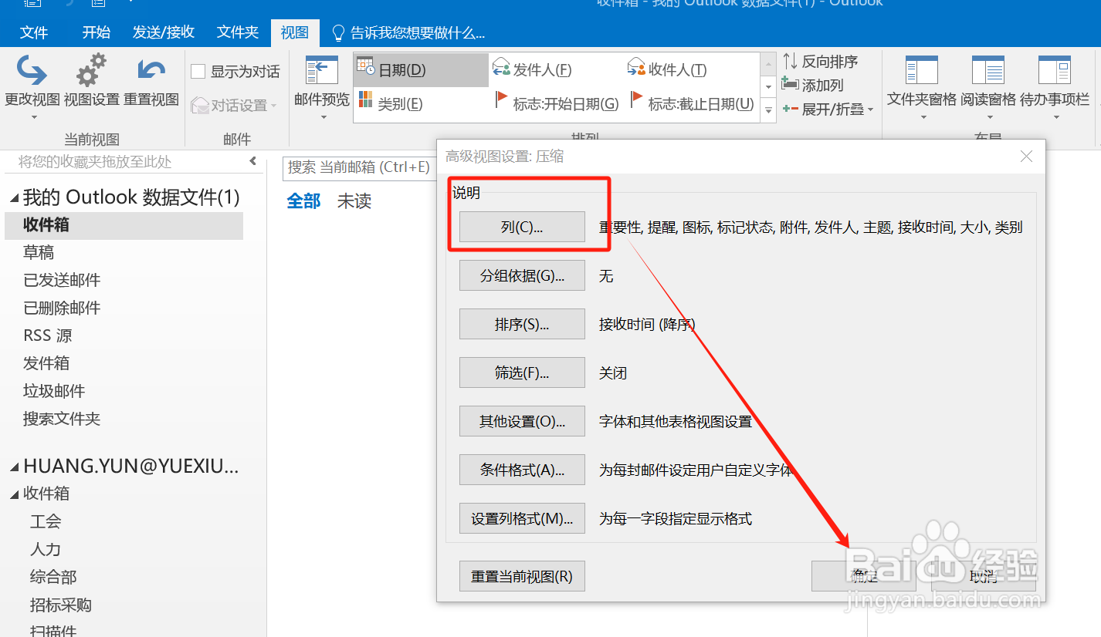
Task: Open Reading Pane (阅读窗格) layout menu
Action: click(x=988, y=86)
